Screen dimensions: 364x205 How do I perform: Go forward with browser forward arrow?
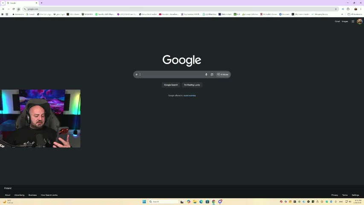coord(9,9)
